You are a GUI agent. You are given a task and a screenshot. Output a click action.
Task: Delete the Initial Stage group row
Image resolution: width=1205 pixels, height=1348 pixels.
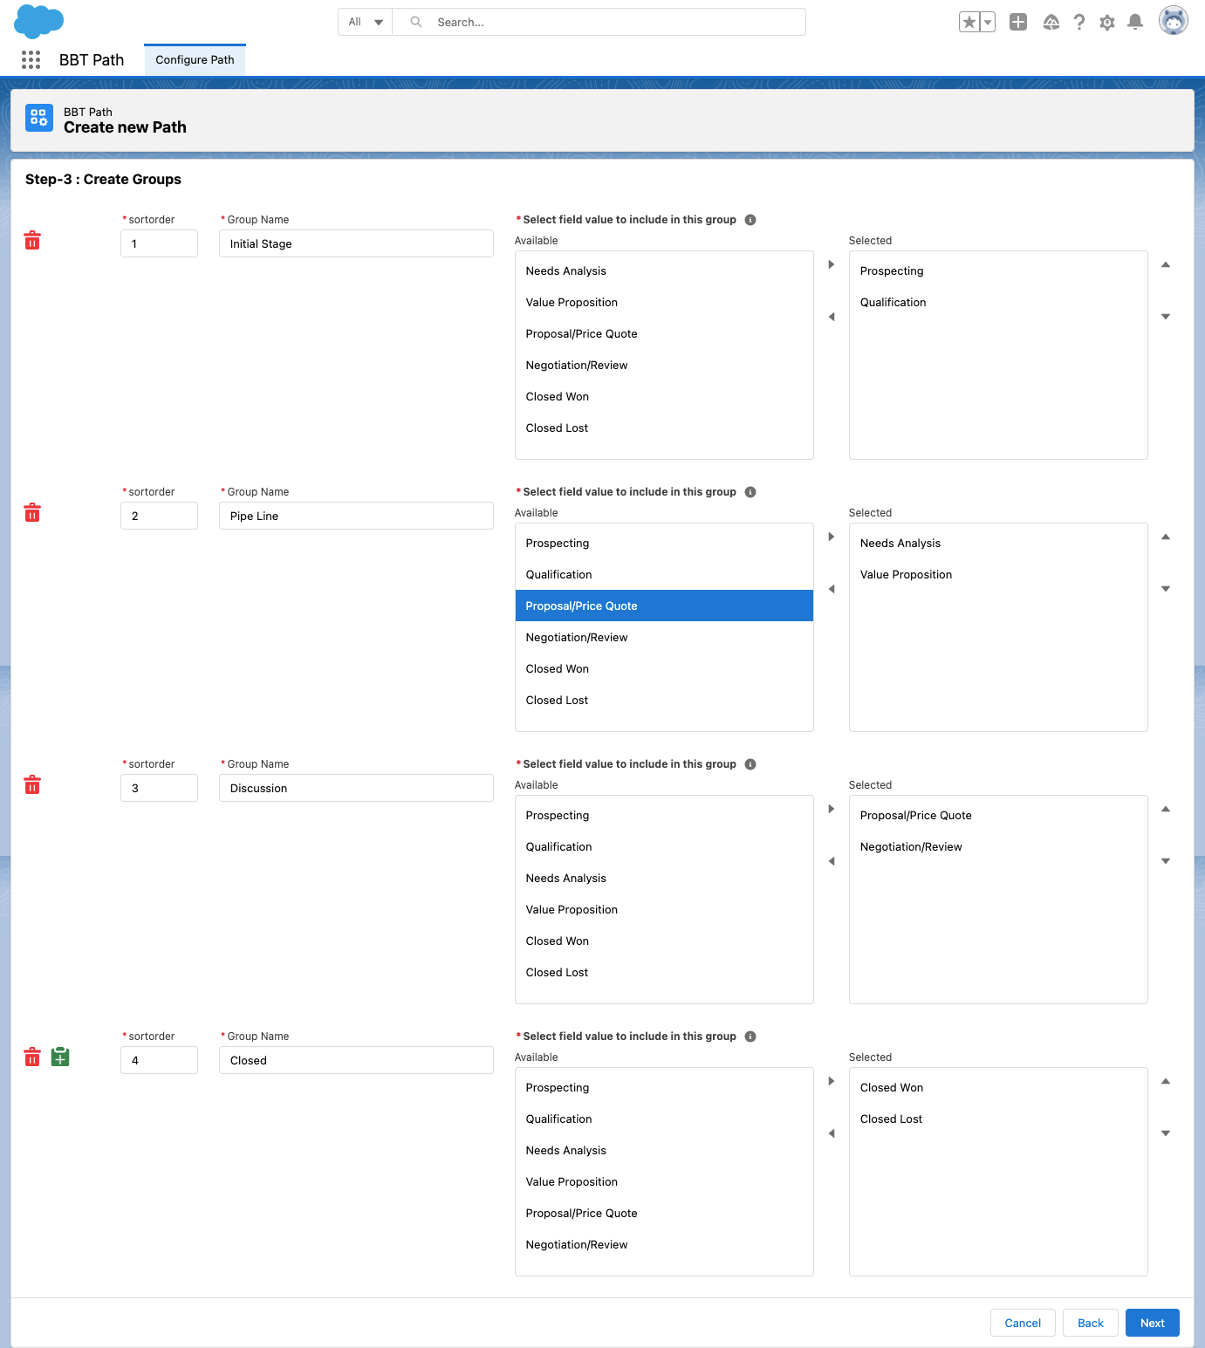point(32,241)
